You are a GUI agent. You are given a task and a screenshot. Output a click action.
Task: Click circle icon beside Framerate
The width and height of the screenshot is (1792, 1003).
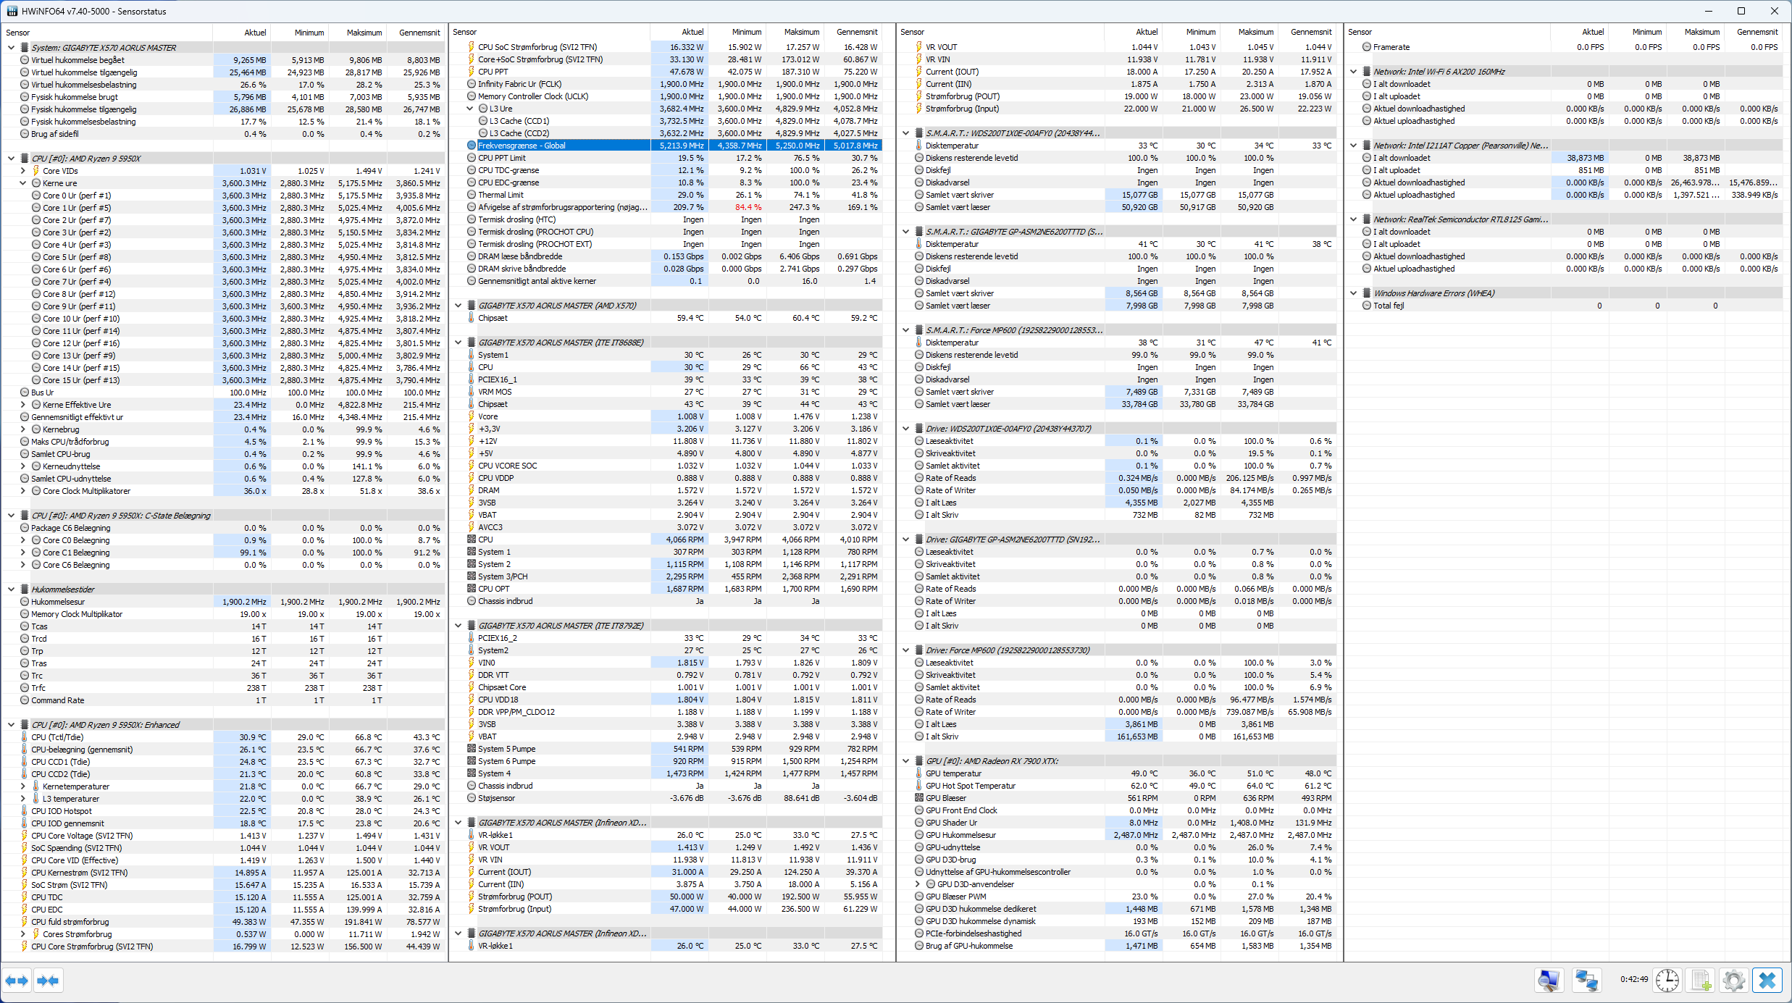[x=1367, y=47]
